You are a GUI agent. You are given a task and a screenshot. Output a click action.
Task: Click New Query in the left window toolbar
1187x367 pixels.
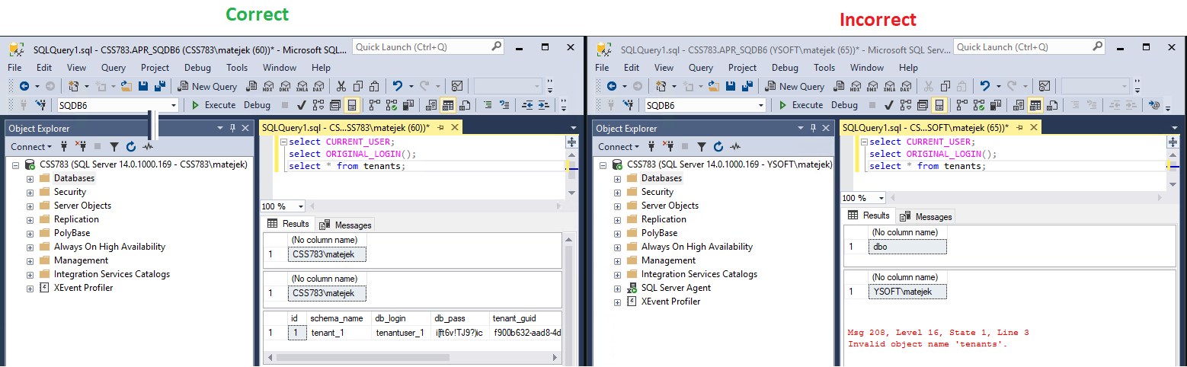coord(207,86)
